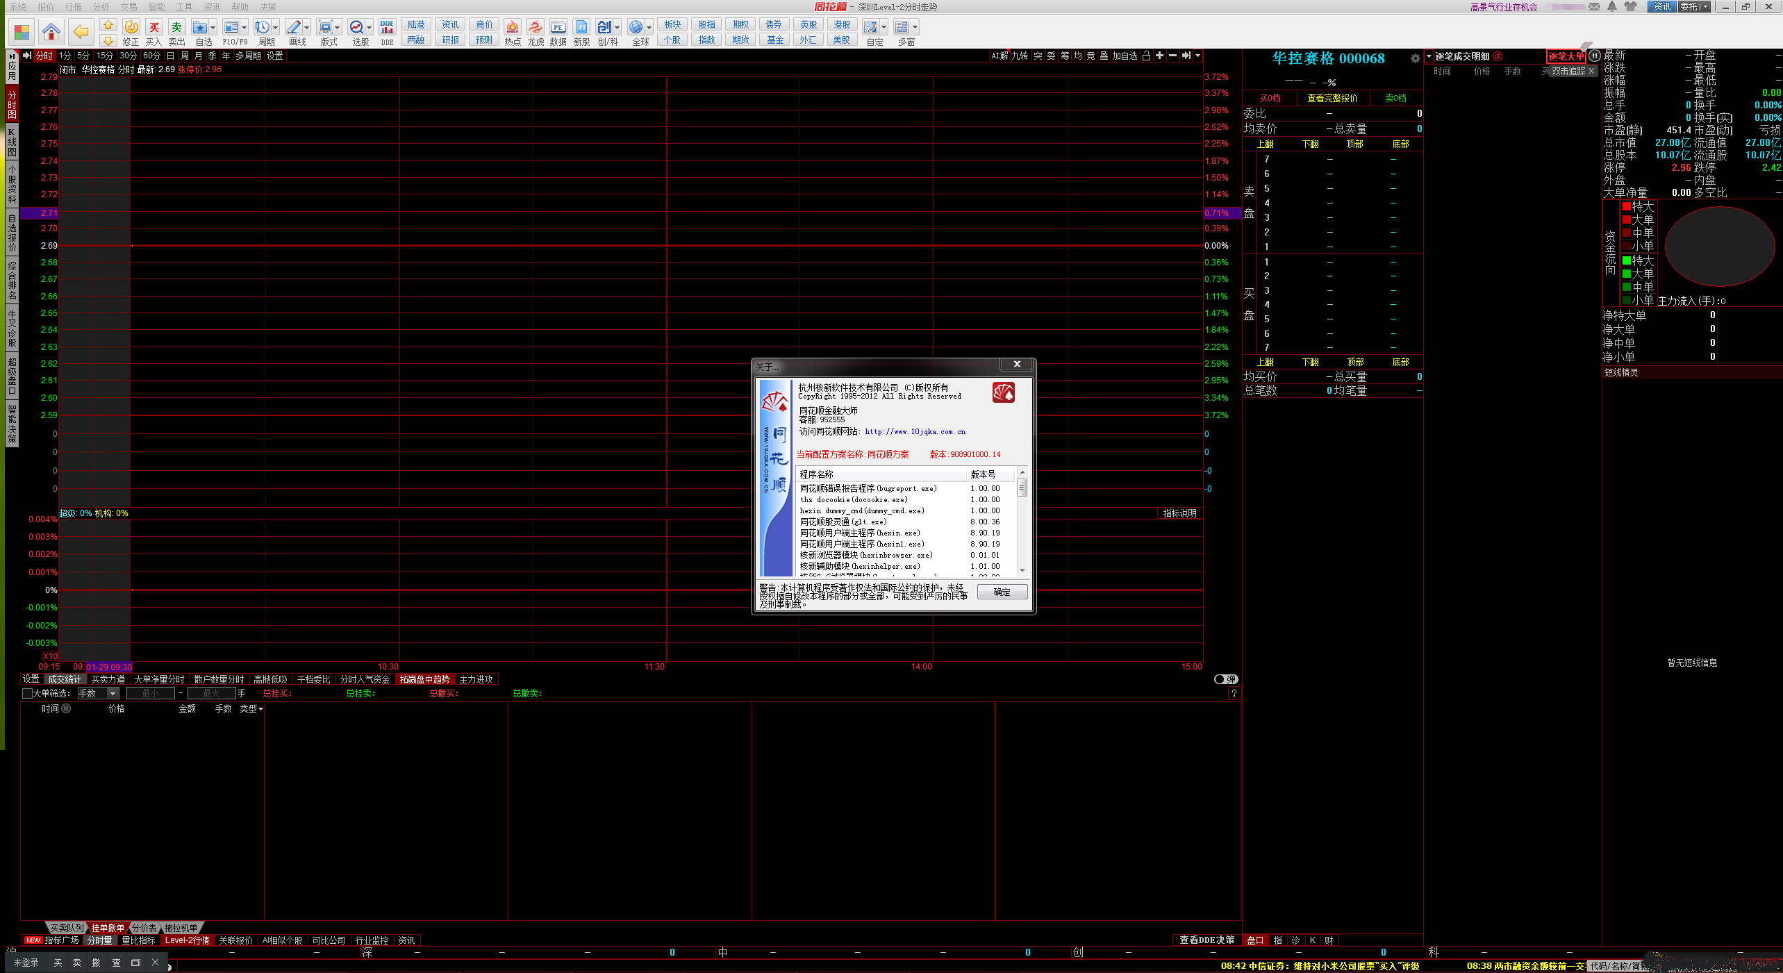
Task: Expand the 逐笔成交明细 panel dropdown
Action: (1429, 56)
